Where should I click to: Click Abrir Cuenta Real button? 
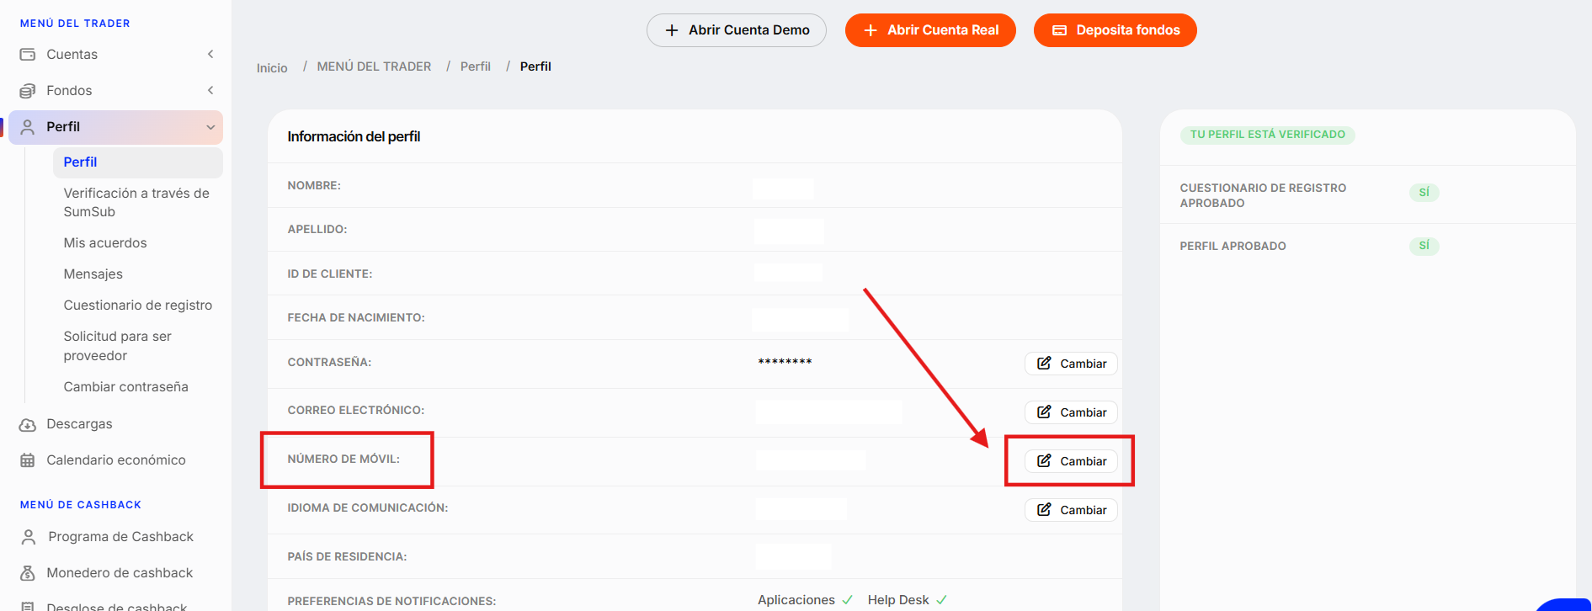[930, 30]
